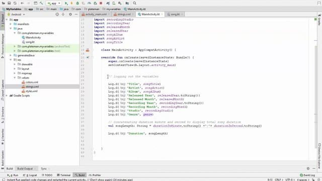Navigate back with the left arrow
Viewport: 322px width, 181px height.
click(22, 3)
